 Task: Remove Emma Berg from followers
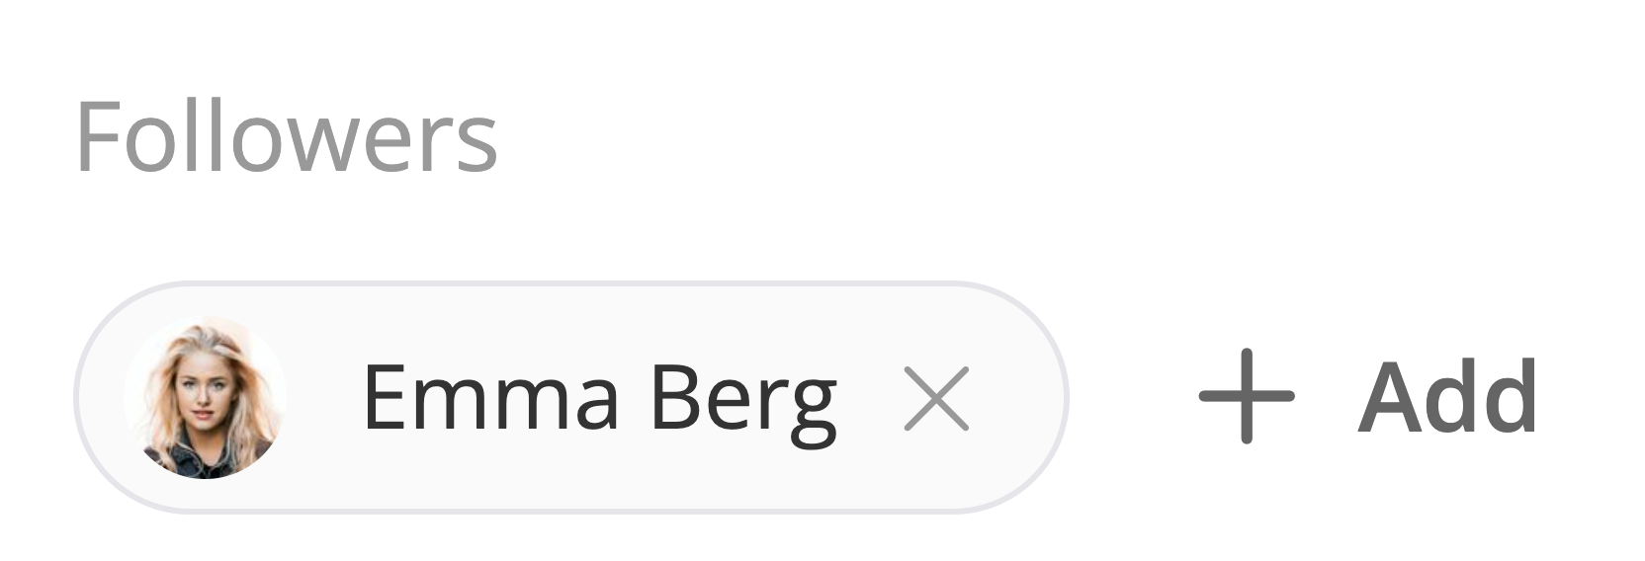click(935, 399)
